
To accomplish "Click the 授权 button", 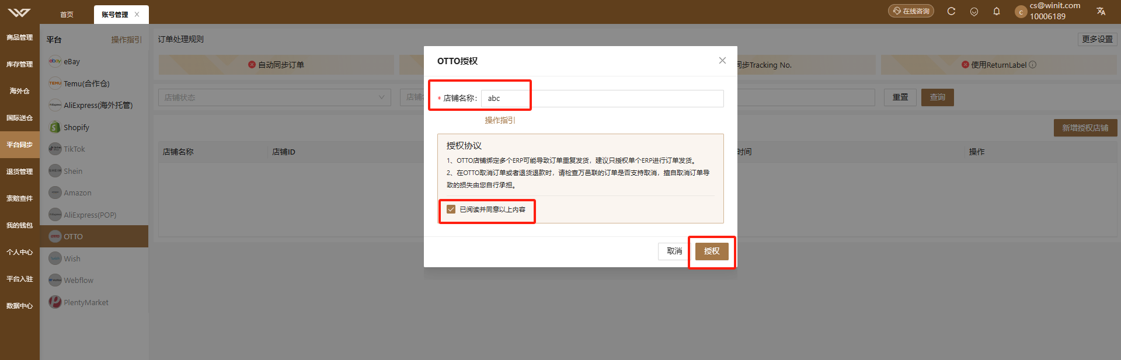I will click(712, 251).
